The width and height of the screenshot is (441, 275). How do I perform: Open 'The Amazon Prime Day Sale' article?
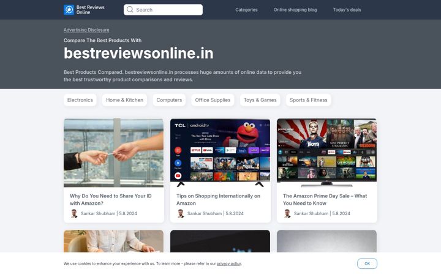[x=325, y=199]
